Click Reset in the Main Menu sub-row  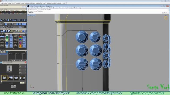click(24, 11)
